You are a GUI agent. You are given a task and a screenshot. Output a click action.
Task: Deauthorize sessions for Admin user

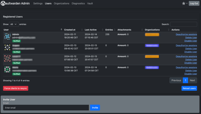click(x=187, y=34)
